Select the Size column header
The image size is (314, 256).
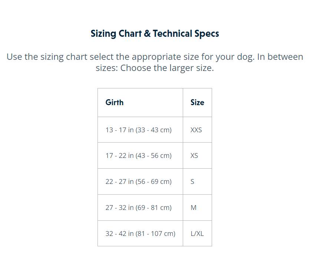pyautogui.click(x=197, y=103)
